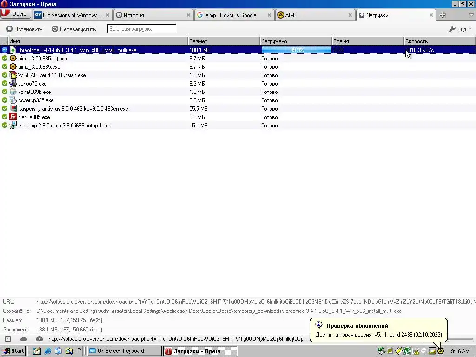The image size is (476, 357).
Task: Select the ccsetup325.exe file name
Action: 36,100
